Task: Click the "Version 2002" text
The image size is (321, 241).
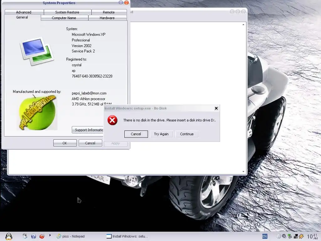Action: click(x=82, y=46)
